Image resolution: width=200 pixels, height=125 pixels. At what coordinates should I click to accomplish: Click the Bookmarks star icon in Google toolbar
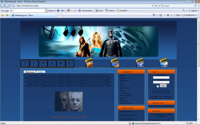(x=80, y=11)
